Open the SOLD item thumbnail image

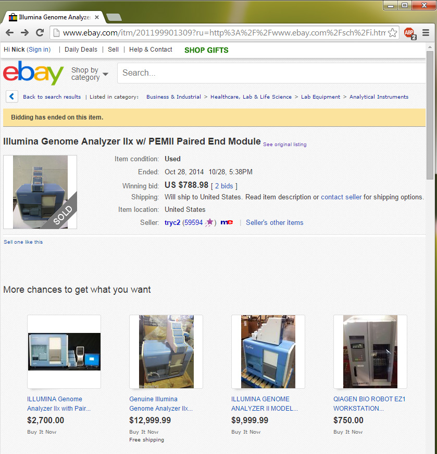click(x=40, y=192)
